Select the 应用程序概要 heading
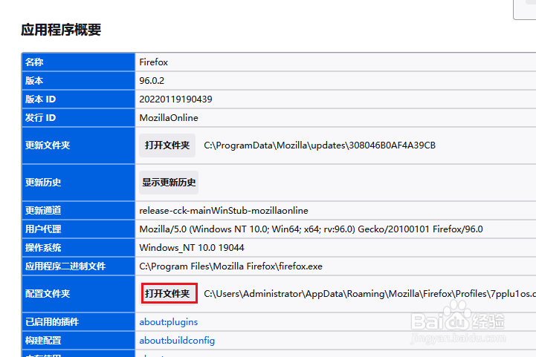The height and width of the screenshot is (357, 536). pos(61,30)
